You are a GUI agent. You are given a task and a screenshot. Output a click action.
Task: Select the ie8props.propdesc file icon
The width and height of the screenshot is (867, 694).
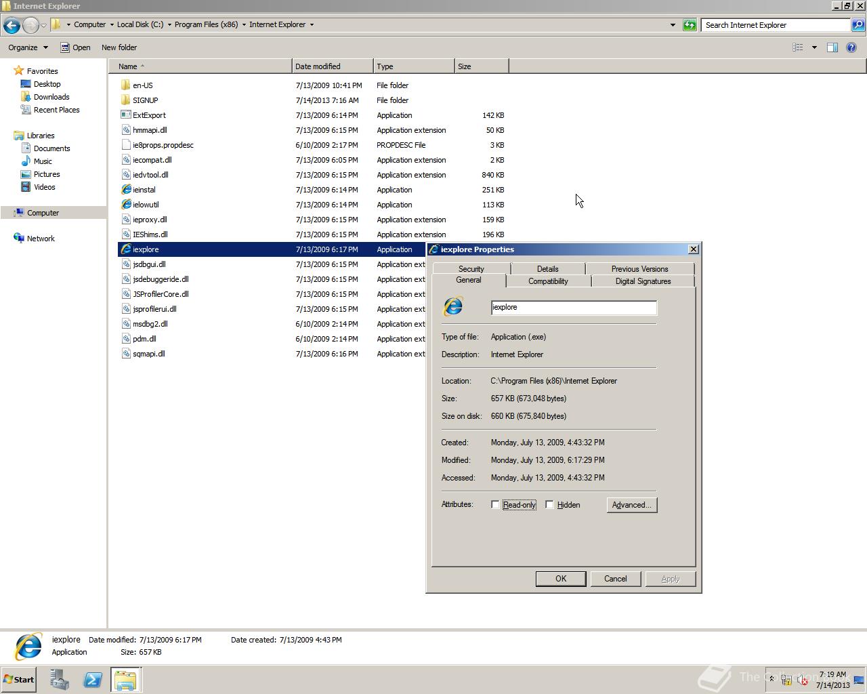[x=126, y=144]
